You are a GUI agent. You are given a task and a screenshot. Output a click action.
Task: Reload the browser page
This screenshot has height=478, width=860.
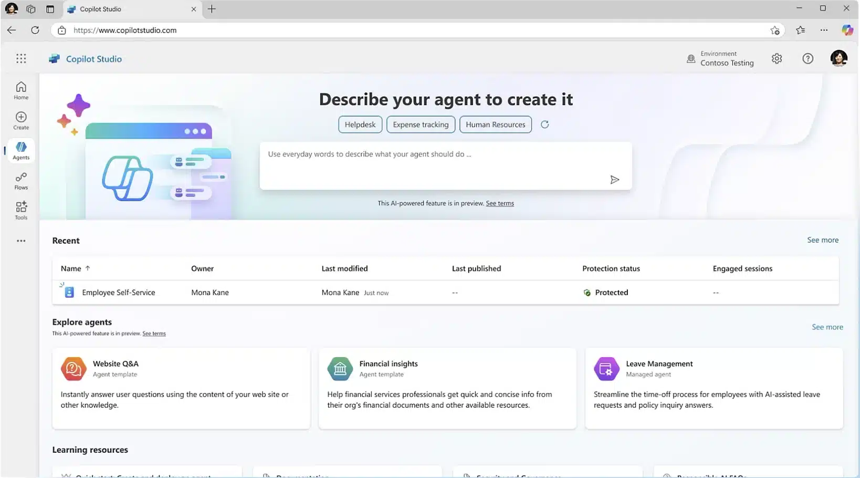35,30
